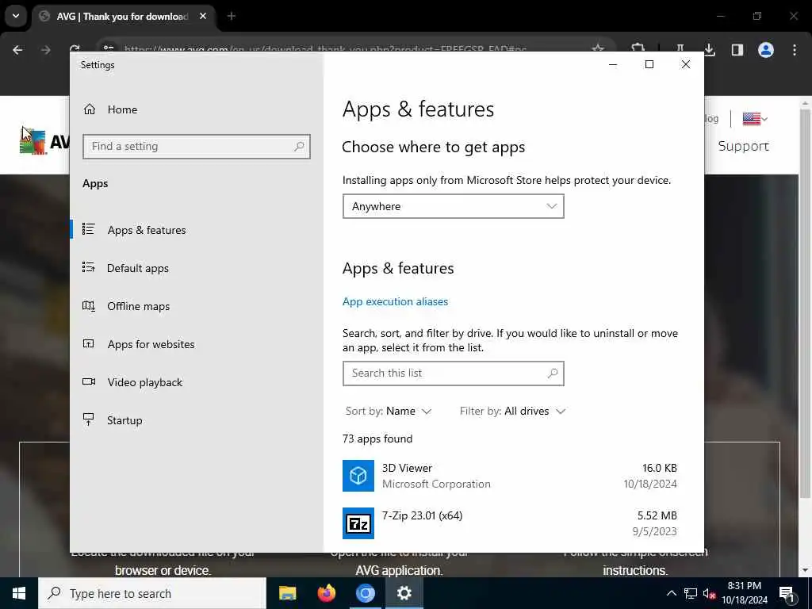Select the 7-Zip 23.01 app icon
Screen dimensions: 812x609
pos(358,523)
